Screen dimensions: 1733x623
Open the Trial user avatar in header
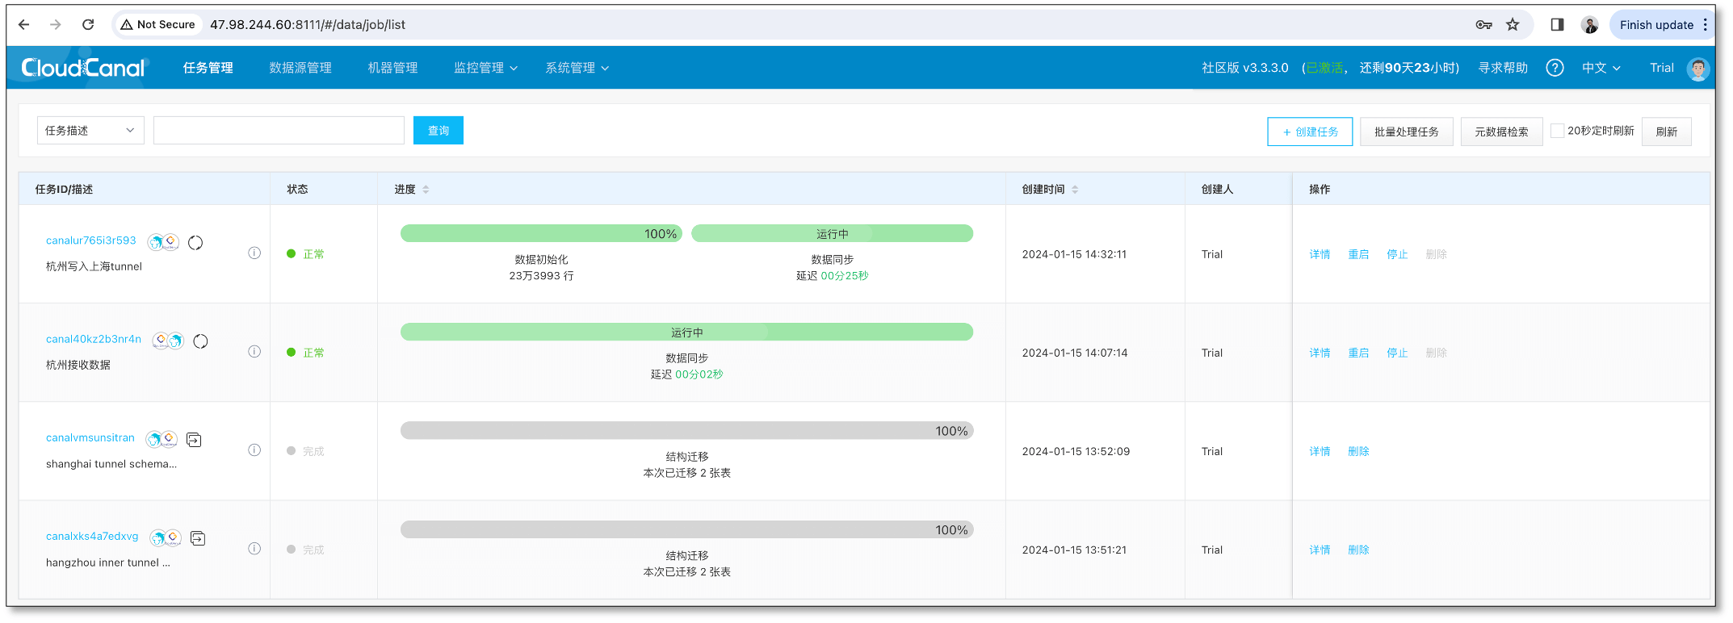1698,69
